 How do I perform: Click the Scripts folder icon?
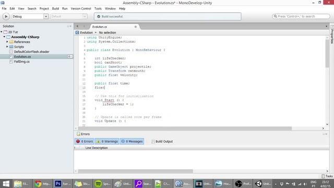pos(11,46)
